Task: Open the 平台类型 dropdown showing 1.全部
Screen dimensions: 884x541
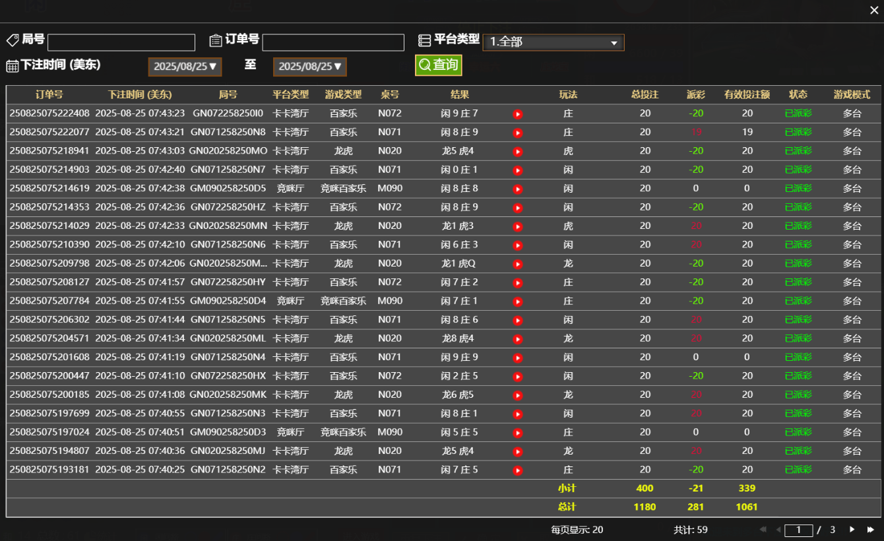Action: coord(553,42)
